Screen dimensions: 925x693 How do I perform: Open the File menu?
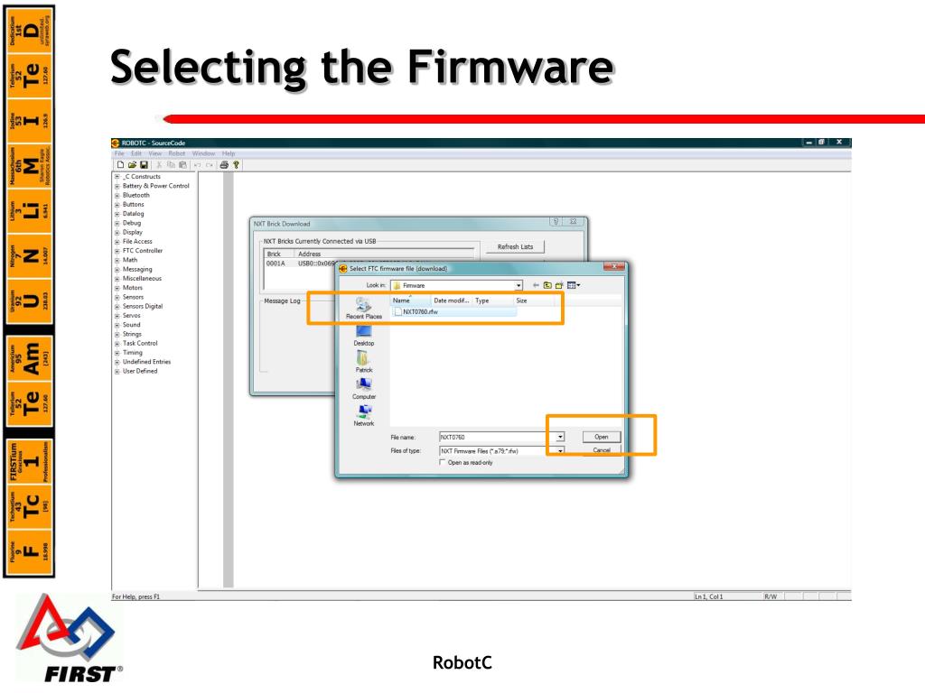point(120,153)
